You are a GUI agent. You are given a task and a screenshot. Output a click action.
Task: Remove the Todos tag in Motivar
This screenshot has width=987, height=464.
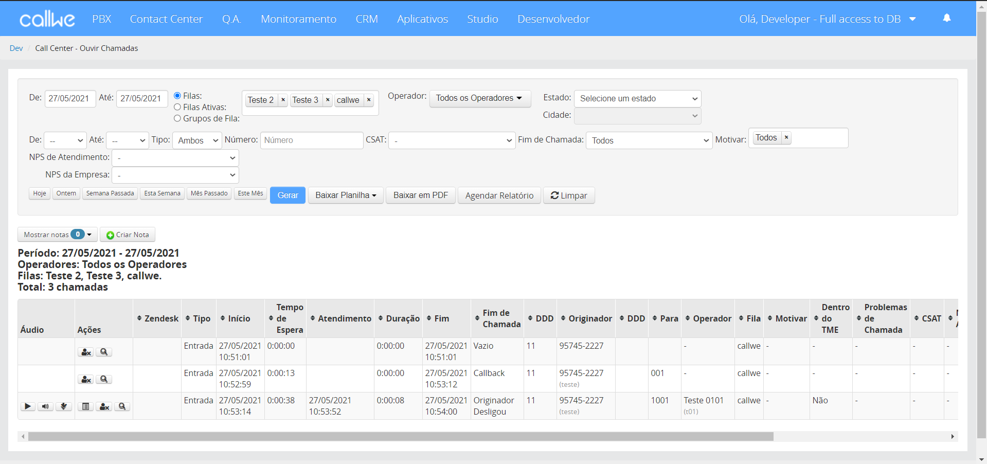pos(786,137)
